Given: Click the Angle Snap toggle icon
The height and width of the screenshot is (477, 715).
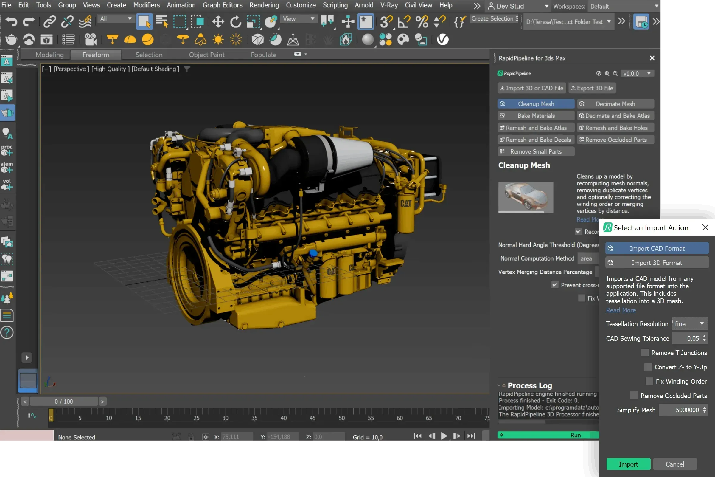Looking at the screenshot, I should pos(404,21).
